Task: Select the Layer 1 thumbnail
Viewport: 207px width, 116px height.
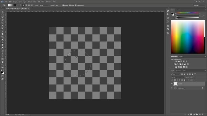Action: click(x=175, y=84)
